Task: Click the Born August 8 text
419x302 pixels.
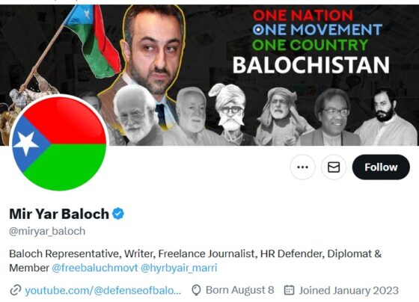Action: point(239,290)
